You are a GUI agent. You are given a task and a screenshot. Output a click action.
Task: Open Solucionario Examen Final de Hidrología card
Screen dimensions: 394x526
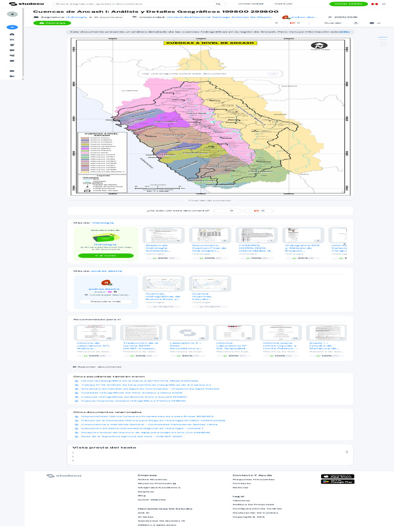tap(210, 243)
